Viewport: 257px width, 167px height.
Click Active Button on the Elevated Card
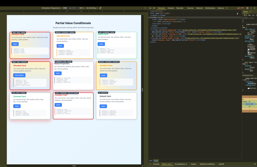[x=19, y=75]
